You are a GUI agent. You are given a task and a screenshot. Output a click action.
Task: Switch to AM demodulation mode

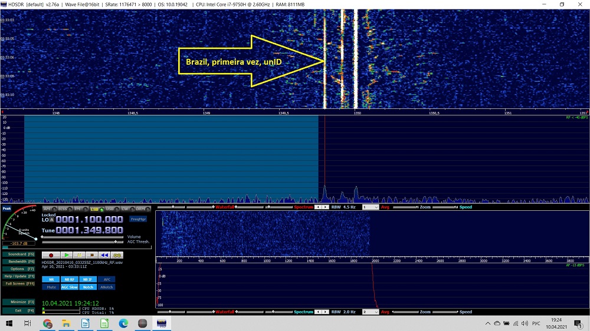[48, 209]
